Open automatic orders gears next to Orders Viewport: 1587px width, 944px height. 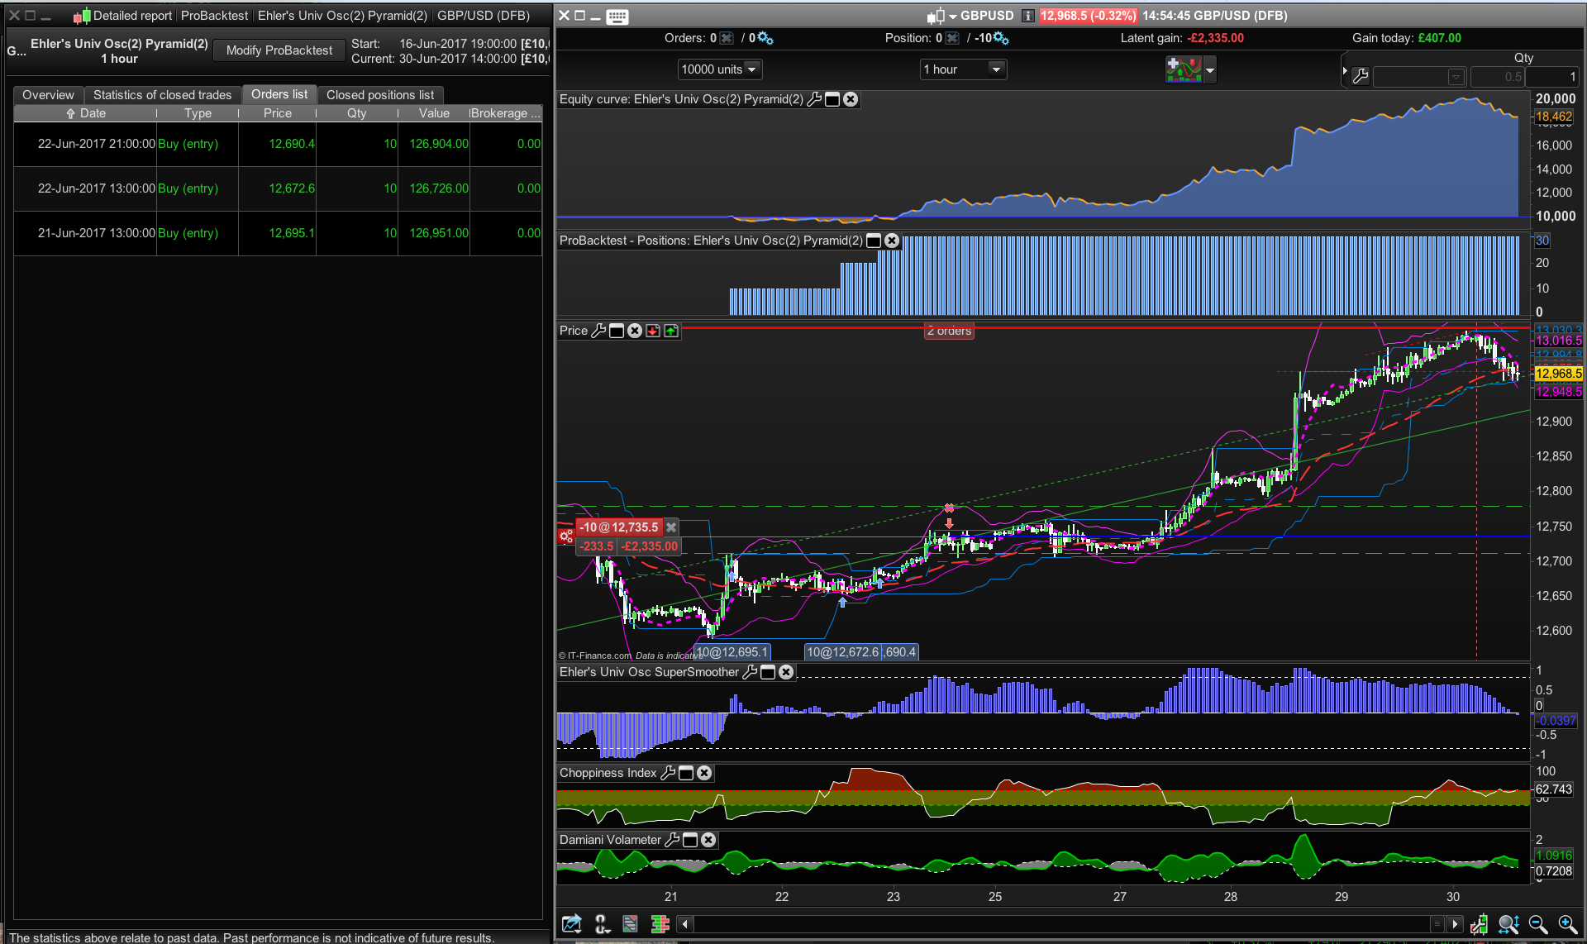click(765, 38)
